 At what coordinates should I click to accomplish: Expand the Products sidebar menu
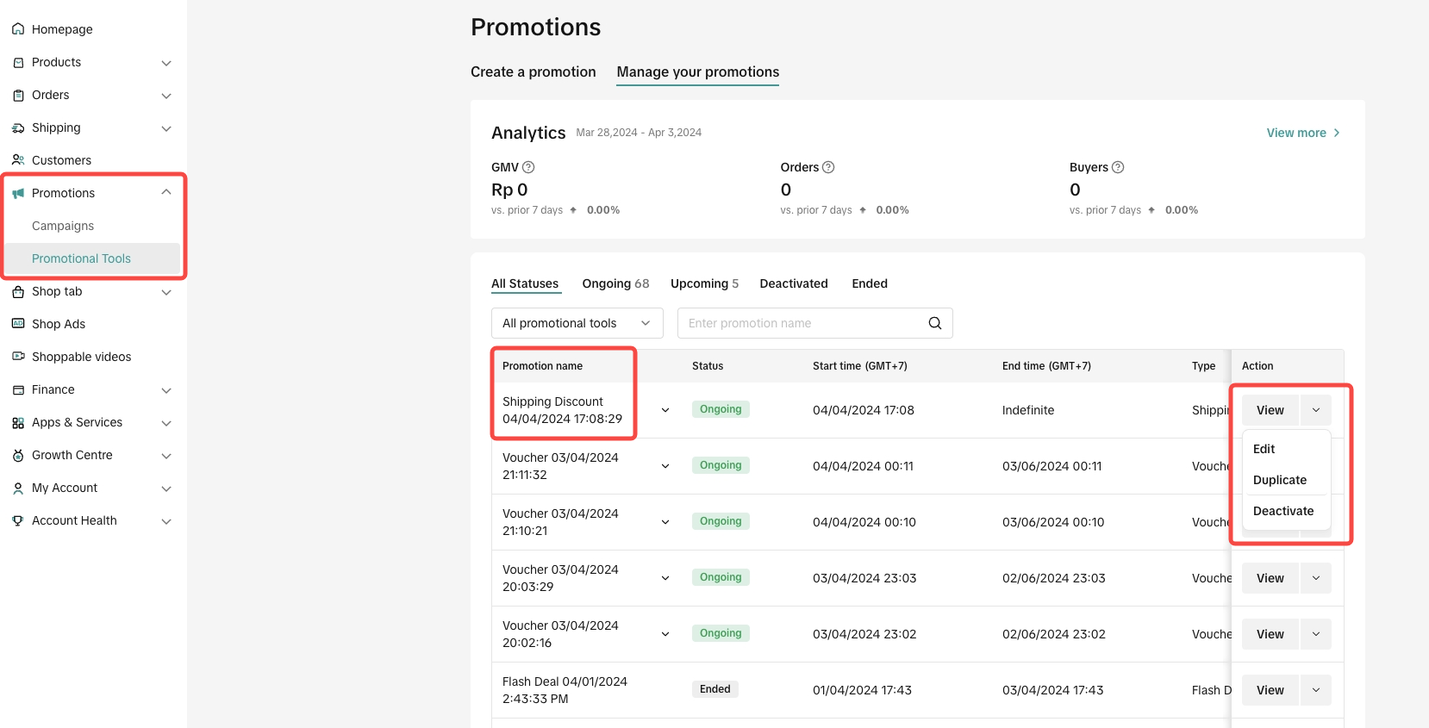(x=166, y=63)
